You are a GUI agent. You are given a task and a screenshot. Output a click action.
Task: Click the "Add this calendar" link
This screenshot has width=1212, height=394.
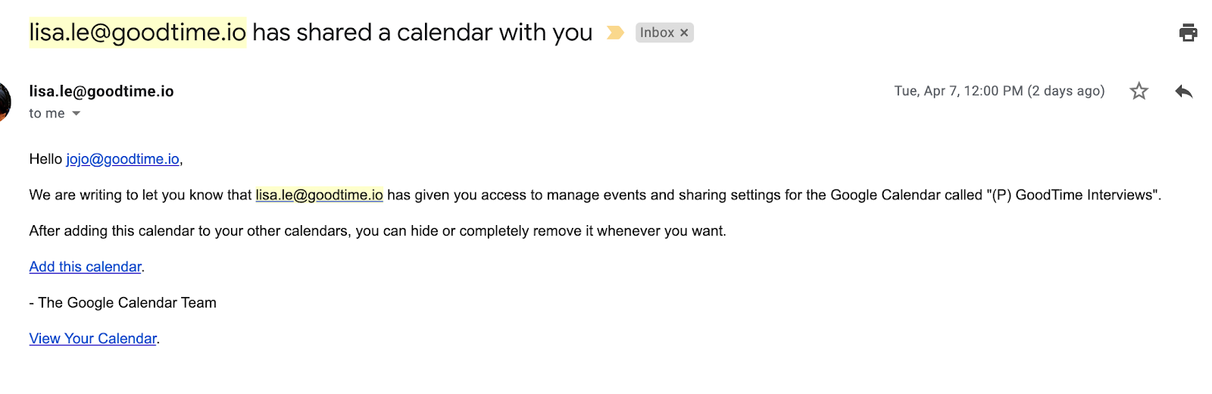(85, 267)
